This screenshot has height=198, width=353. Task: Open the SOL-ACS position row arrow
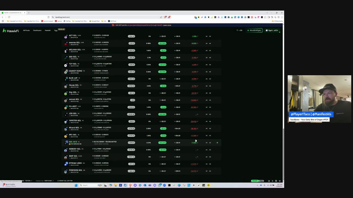[217, 143]
